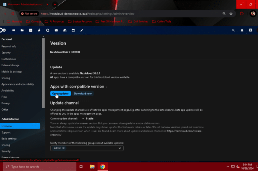The image size is (258, 171).
Task: Open the Files app icon
Action: [22, 30]
